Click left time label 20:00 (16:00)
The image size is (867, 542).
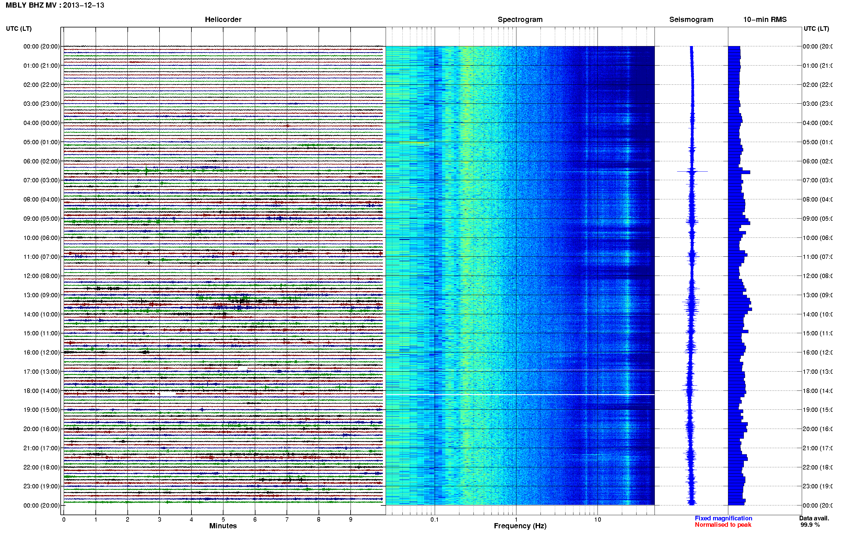pos(41,429)
